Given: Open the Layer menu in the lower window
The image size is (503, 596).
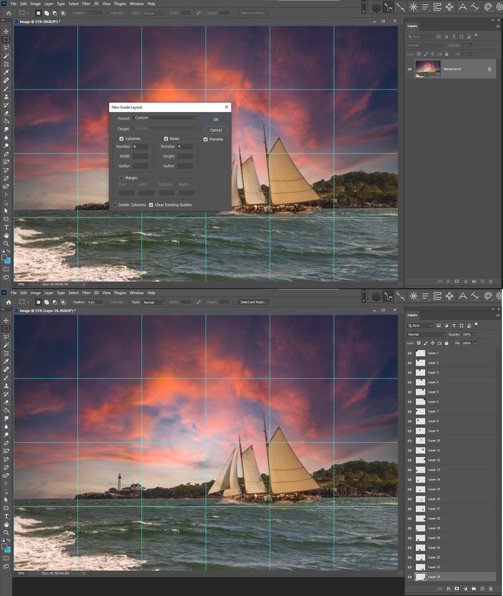Looking at the screenshot, I should [x=49, y=293].
